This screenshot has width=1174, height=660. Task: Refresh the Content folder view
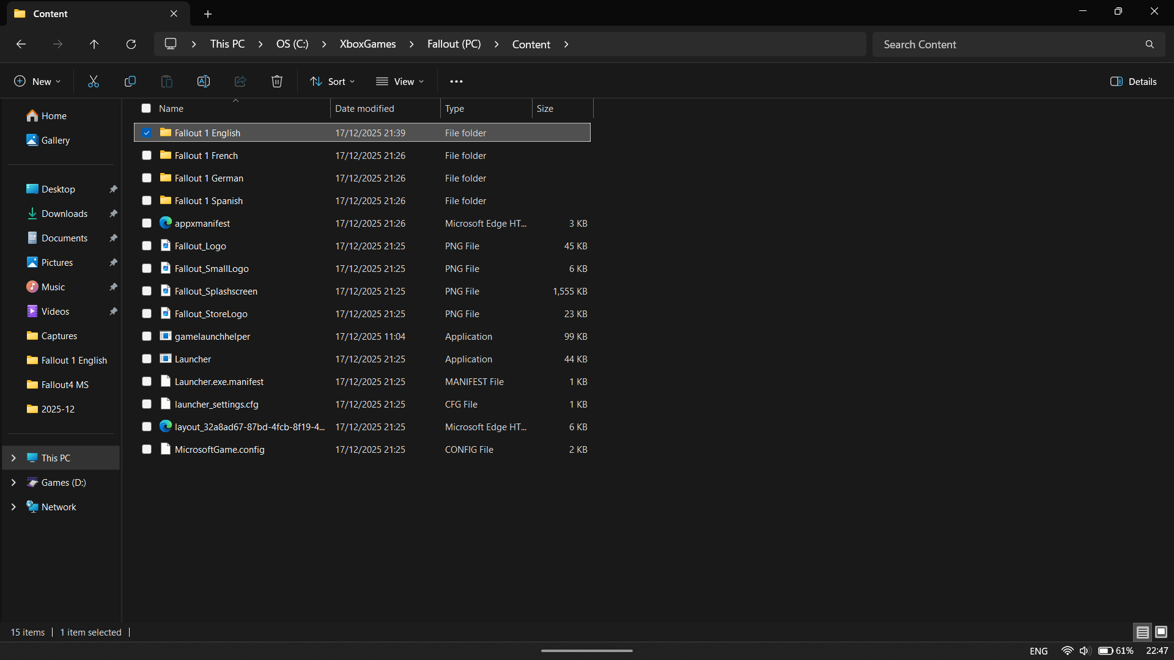(131, 44)
